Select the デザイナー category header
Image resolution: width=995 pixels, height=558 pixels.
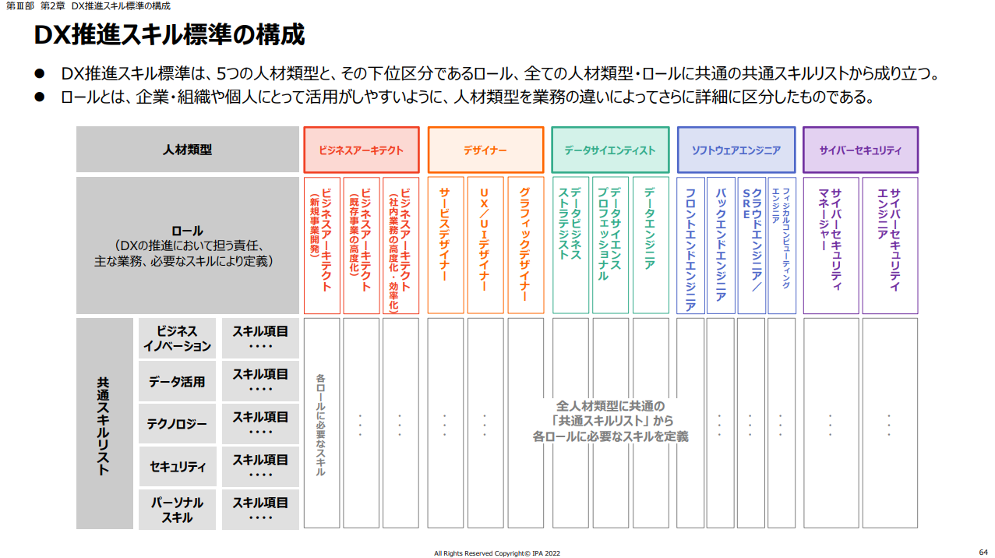click(x=485, y=148)
